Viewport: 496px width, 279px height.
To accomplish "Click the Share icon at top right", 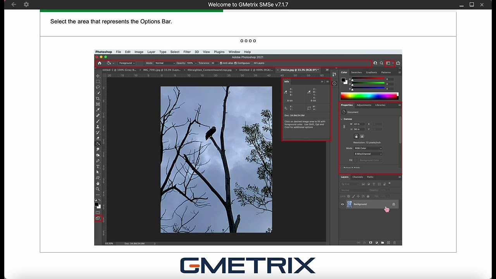I will tap(398, 63).
